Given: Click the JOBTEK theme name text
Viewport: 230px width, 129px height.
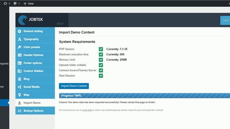Looking at the screenshot, I should [x=36, y=19].
